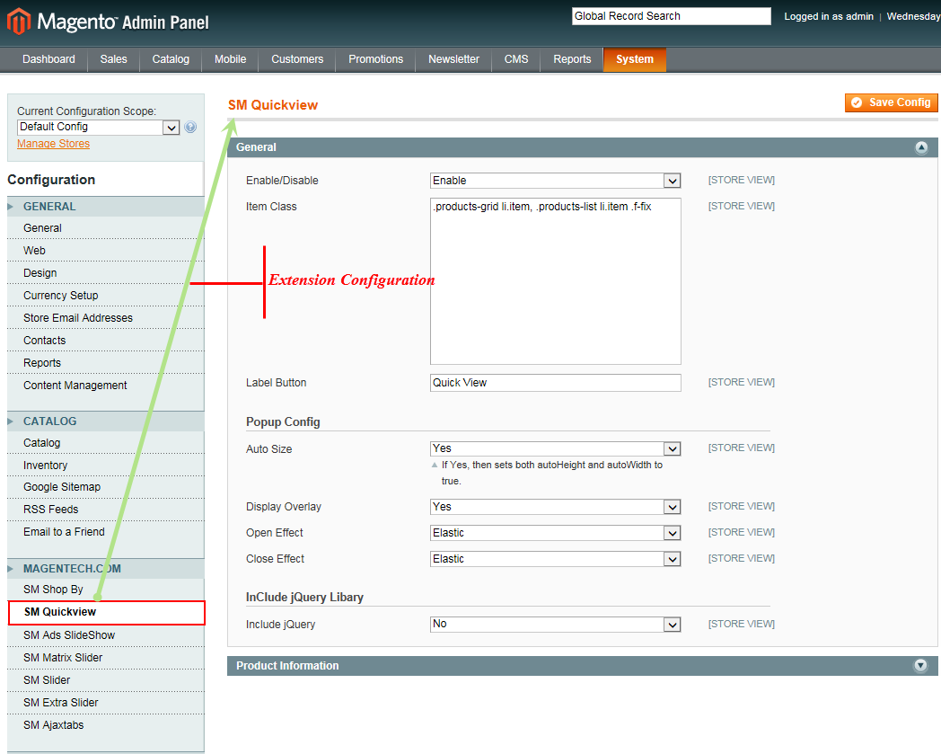Expand the Product Information section arrow
Image resolution: width=941 pixels, height=754 pixels.
click(920, 665)
